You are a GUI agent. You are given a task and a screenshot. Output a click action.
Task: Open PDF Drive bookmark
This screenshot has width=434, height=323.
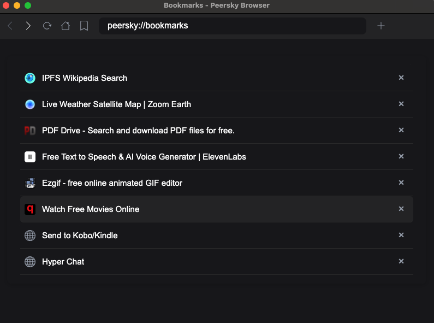point(138,131)
